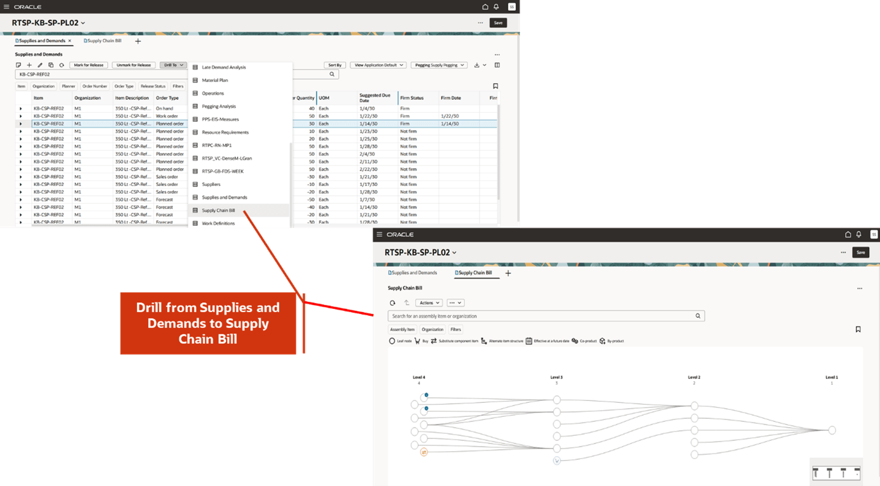The image size is (880, 486).
Task: Open more options beside the Supply Chain Bill heading
Action: (x=860, y=289)
